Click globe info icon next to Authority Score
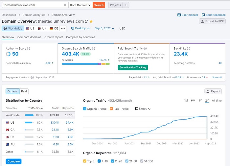Screen dimensions: 230x166 (x=29, y=48)
